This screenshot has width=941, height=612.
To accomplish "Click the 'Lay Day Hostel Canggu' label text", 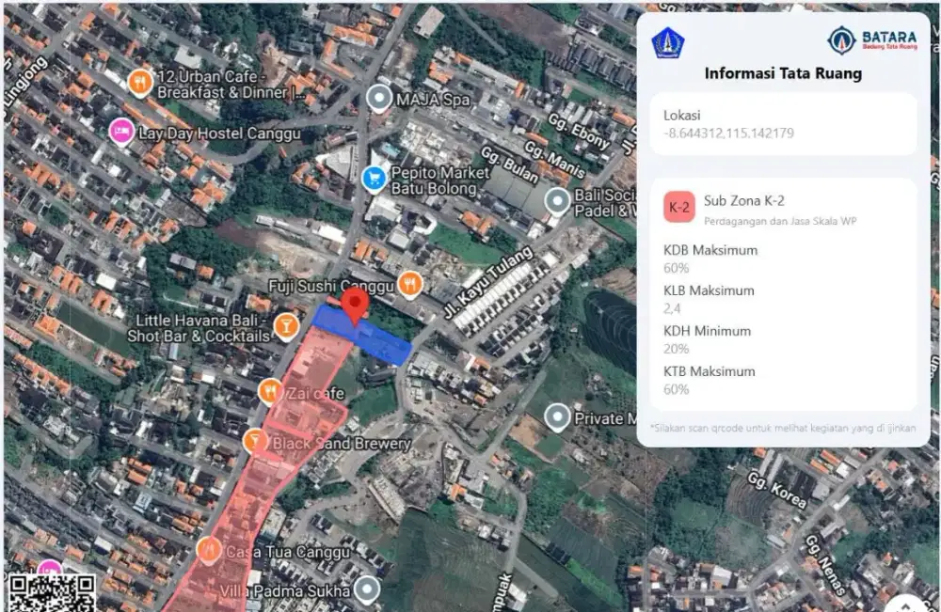I will click(x=219, y=133).
